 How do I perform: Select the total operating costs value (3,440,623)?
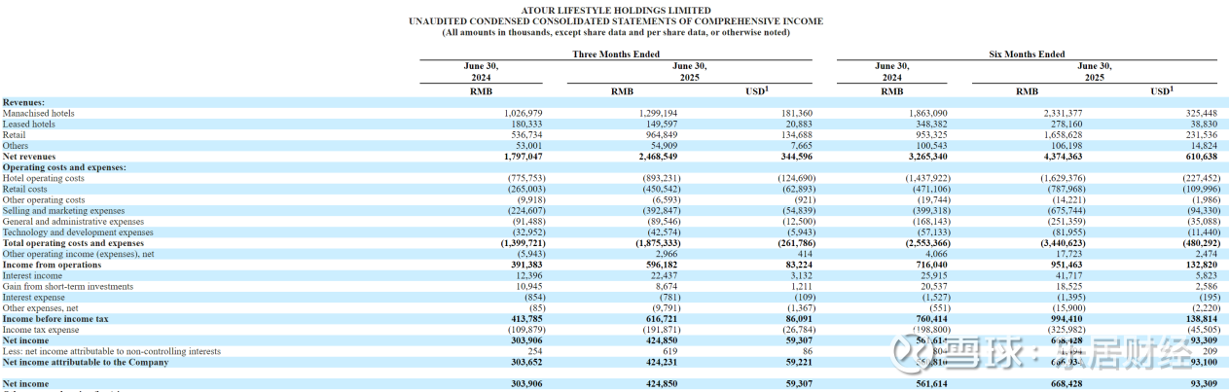click(1074, 243)
